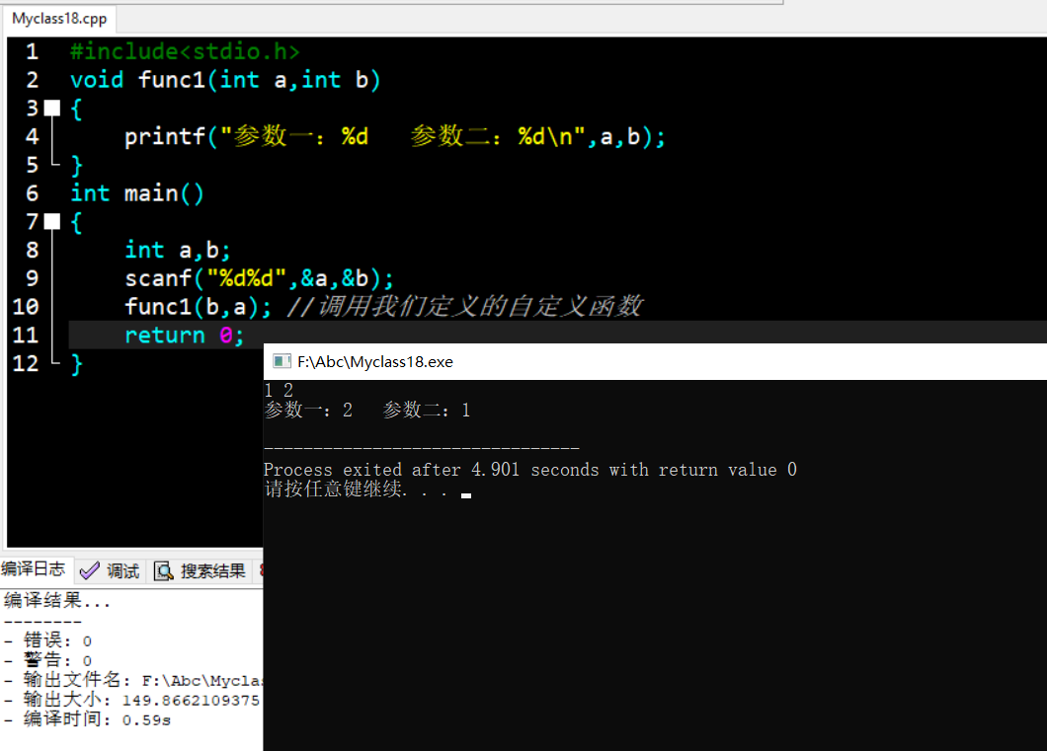The height and width of the screenshot is (751, 1047).
Task: Click the printf statement on line 4
Action: pos(395,137)
